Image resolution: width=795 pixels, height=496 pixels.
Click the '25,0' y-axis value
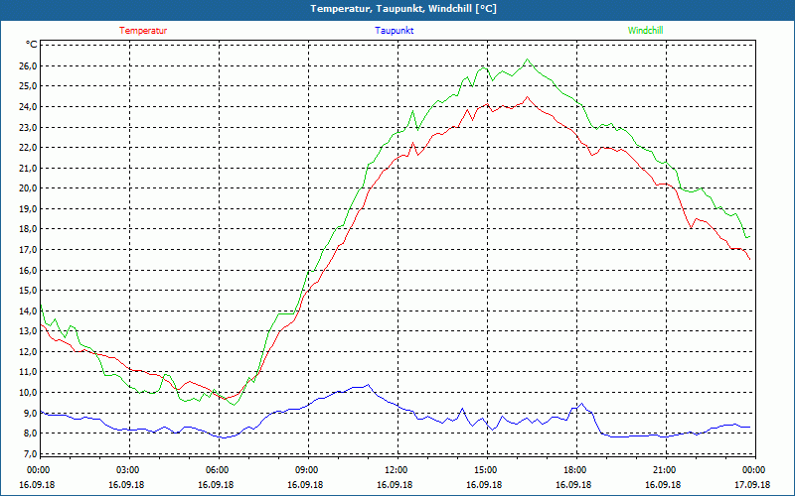[x=29, y=86]
